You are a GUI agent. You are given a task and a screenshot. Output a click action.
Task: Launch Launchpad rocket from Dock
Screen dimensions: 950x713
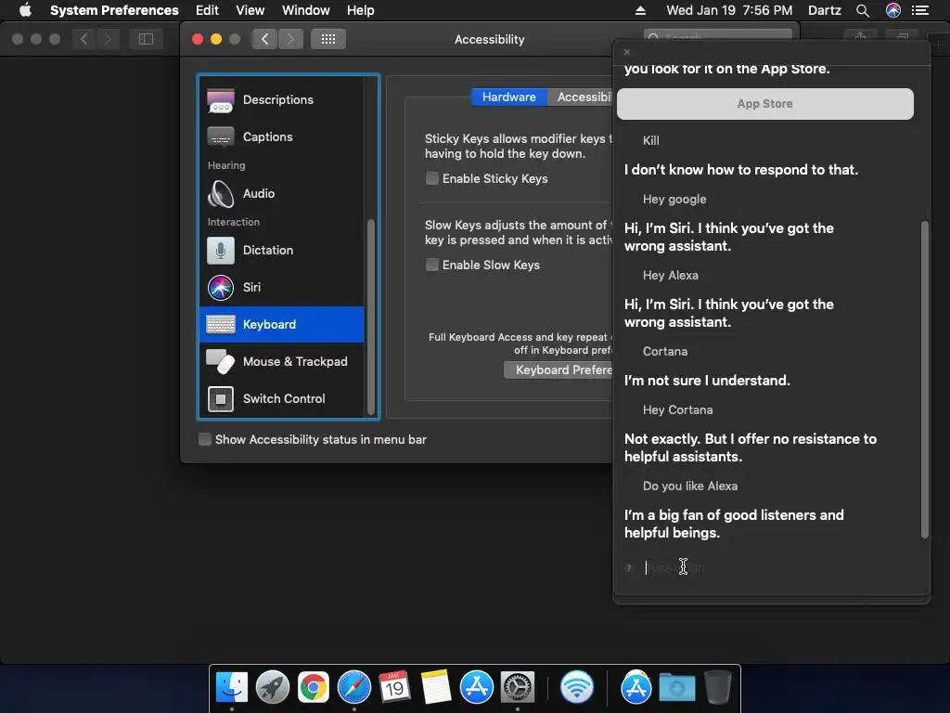click(273, 687)
